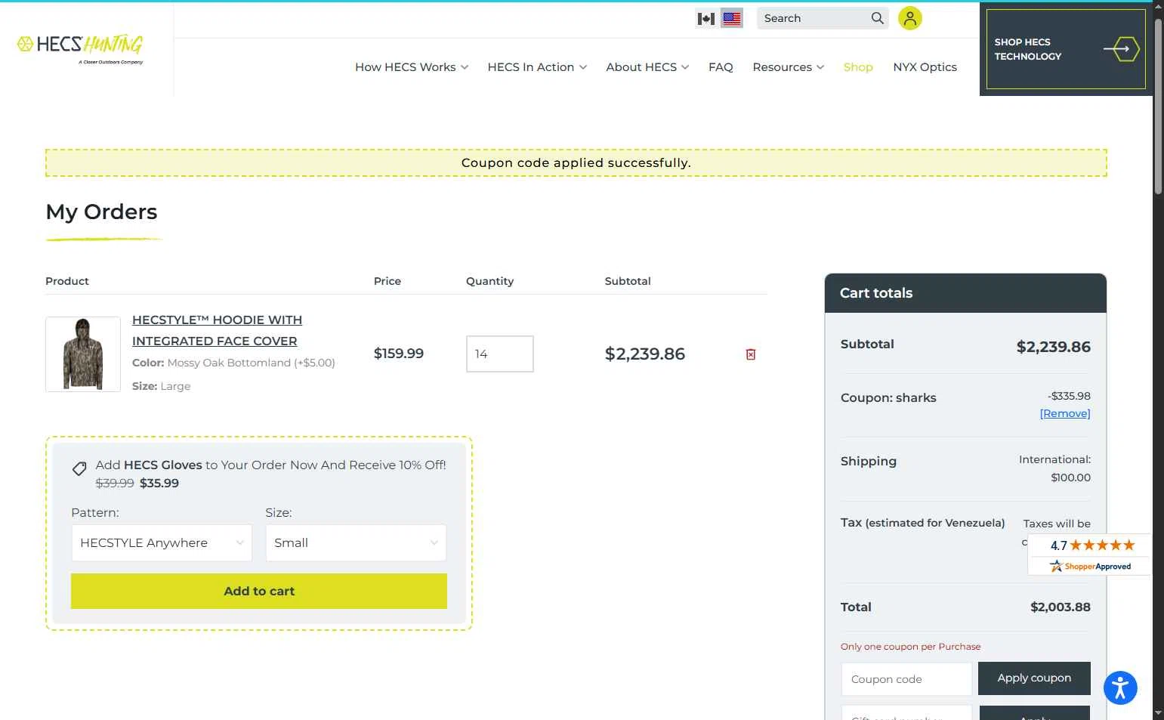1164x720 pixels.
Task: Click the price tag icon in gloves offer
Action: (x=79, y=469)
